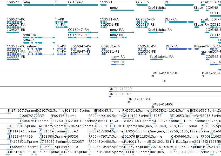Click the Sec61alpha gene bar
The width and height of the screenshot is (221, 156).
click(156, 10)
